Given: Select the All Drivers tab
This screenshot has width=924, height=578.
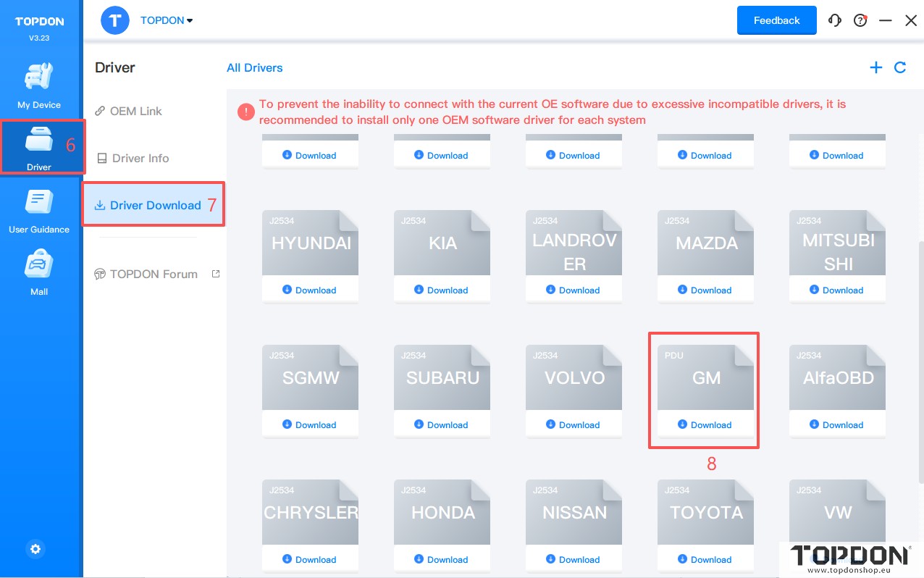Looking at the screenshot, I should point(254,67).
